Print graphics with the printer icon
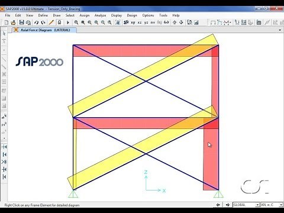The height and width of the screenshot is (213, 284). (28, 22)
